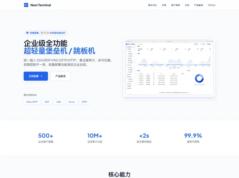Screen dimensions: 239x178
Task: Click the blue donut chart in preview
Action: pos(199,79)
